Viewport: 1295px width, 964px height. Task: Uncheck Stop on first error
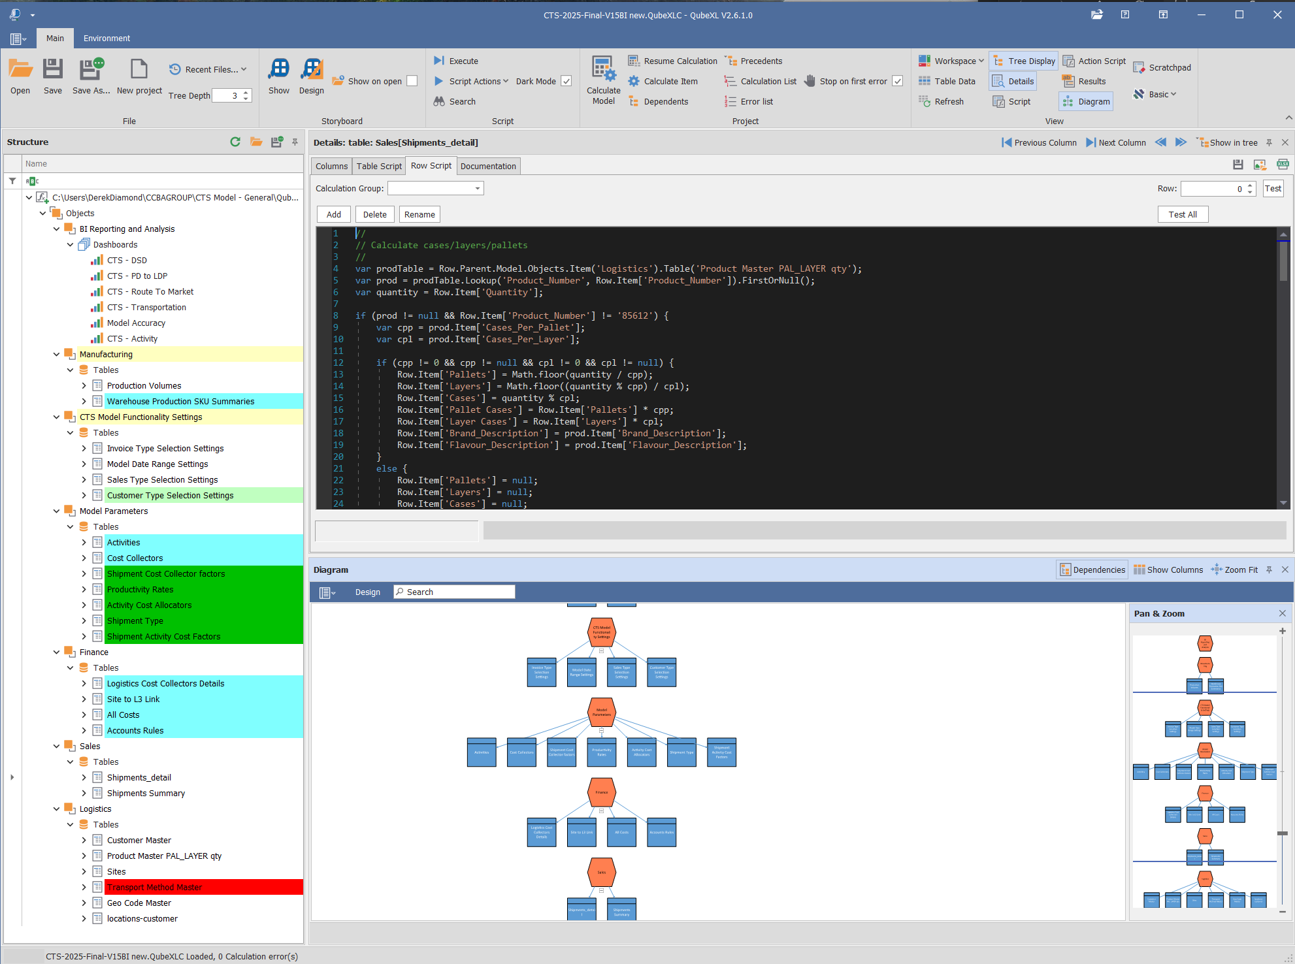tap(898, 81)
